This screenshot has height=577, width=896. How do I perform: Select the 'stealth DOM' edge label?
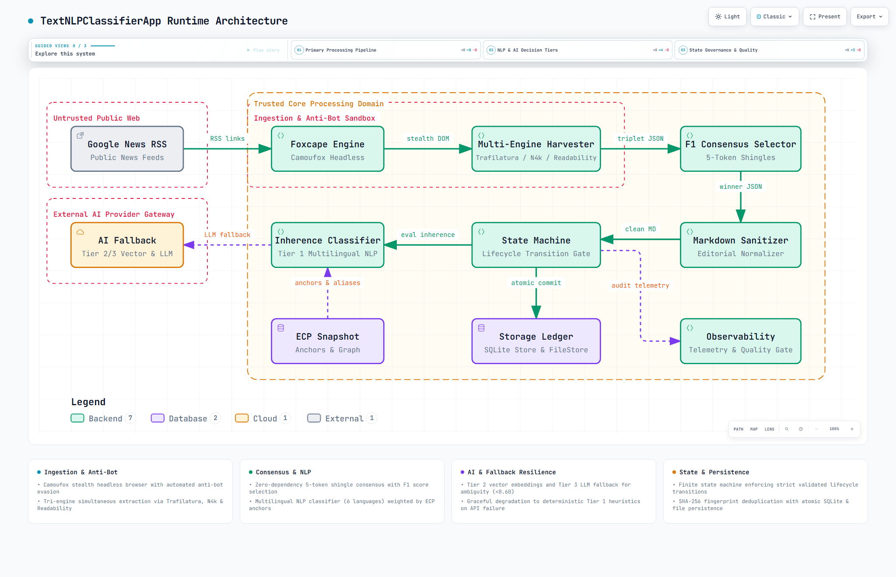pos(428,139)
